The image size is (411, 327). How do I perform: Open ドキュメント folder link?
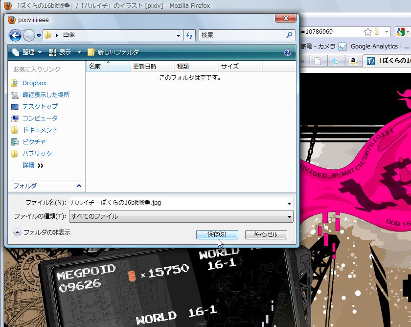tap(40, 130)
